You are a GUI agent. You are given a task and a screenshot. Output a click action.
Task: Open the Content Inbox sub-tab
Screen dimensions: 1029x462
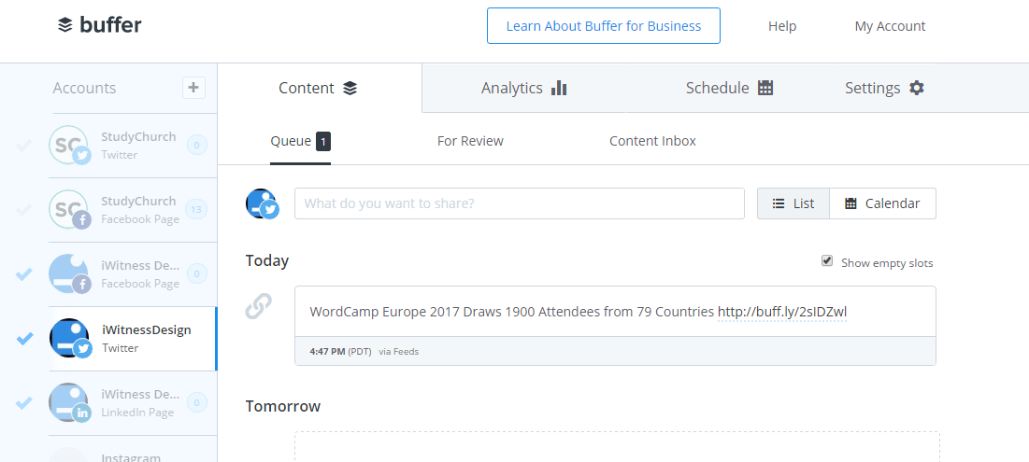(652, 141)
